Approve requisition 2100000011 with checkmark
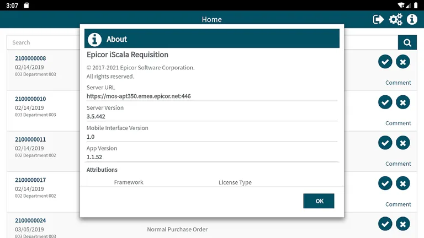Image resolution: width=424 pixels, height=238 pixels. (x=385, y=142)
